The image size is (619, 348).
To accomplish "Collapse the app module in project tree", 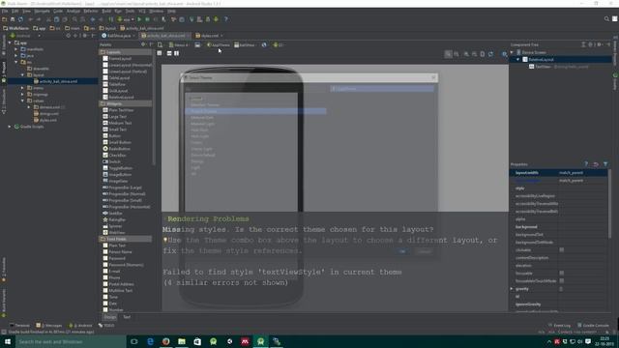I will (x=10, y=43).
